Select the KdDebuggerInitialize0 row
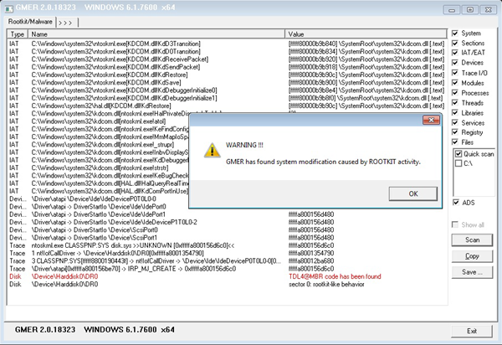 (x=227, y=90)
